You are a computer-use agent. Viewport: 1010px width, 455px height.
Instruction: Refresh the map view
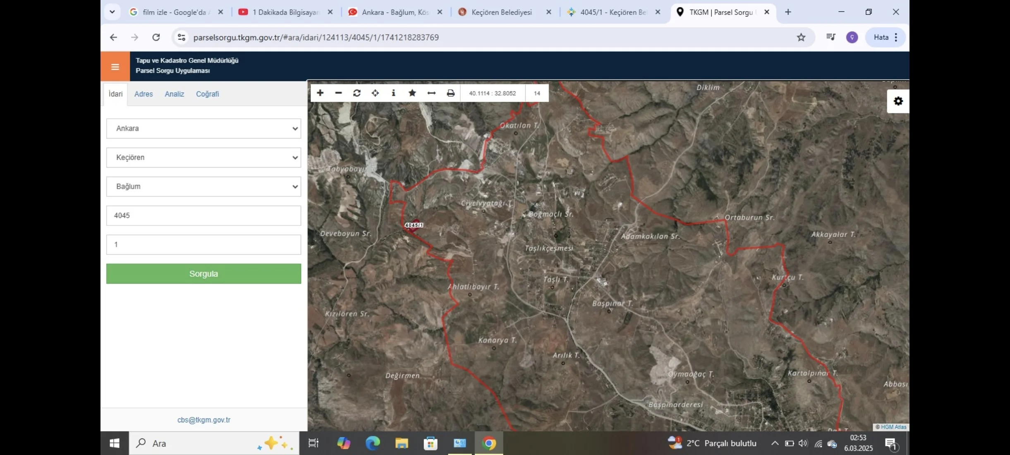357,93
